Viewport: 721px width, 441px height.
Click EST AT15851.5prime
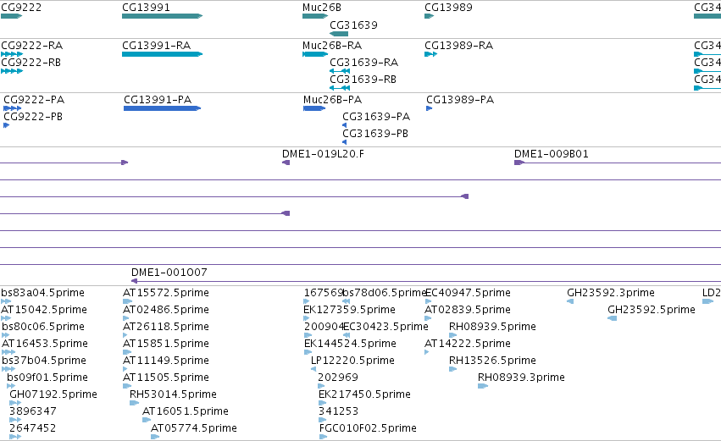[165, 344]
